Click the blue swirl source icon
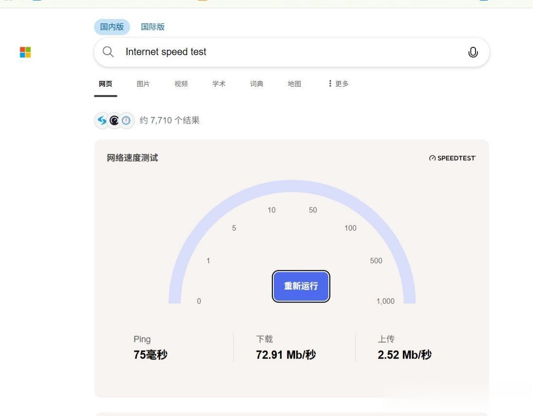The height and width of the screenshot is (416, 533). click(x=102, y=120)
